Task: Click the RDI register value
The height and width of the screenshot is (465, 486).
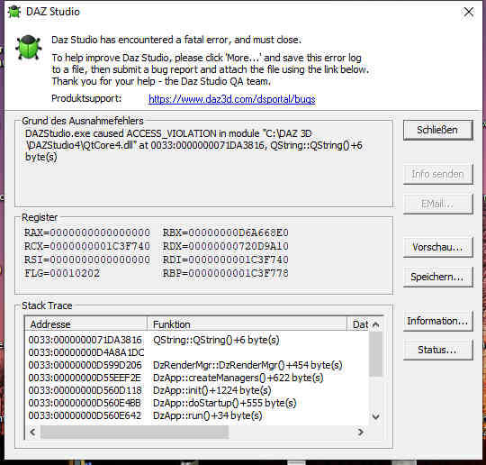Action: point(226,260)
